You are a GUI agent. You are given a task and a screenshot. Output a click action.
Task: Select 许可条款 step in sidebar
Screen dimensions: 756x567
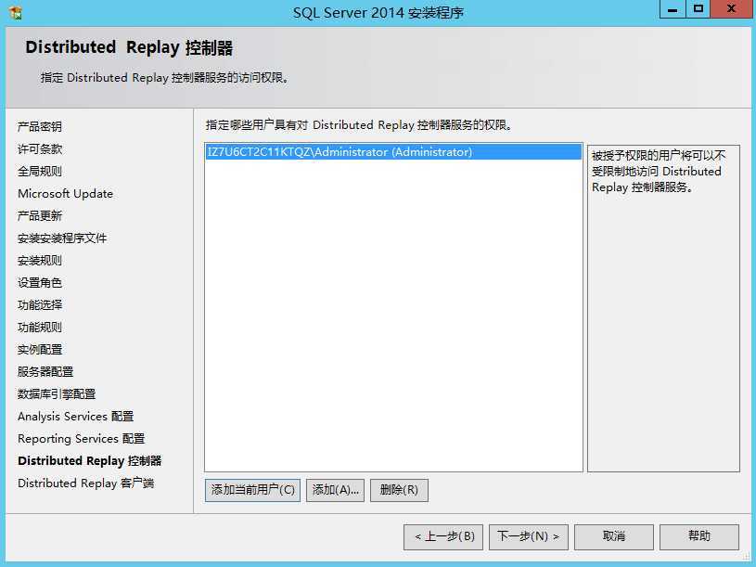coord(40,149)
